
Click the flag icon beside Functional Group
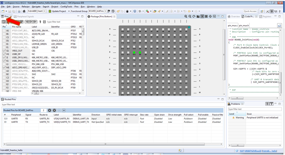tap(109, 11)
